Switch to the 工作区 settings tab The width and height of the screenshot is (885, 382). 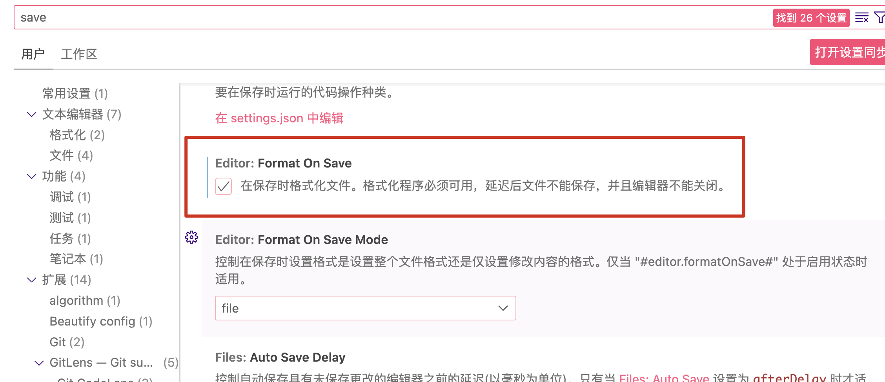(x=79, y=54)
